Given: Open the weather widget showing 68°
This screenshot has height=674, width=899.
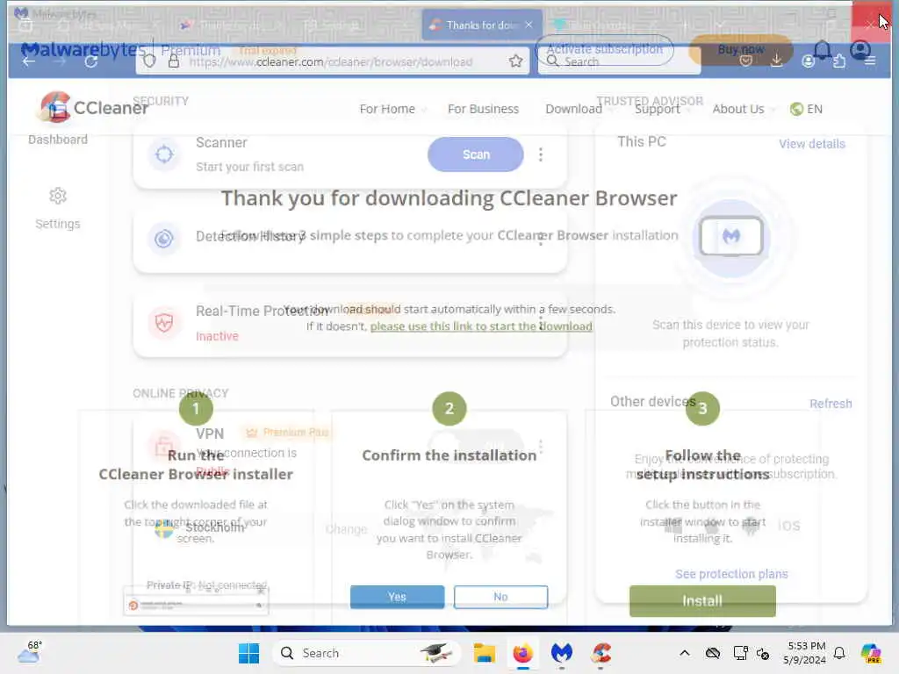Looking at the screenshot, I should click(x=30, y=652).
